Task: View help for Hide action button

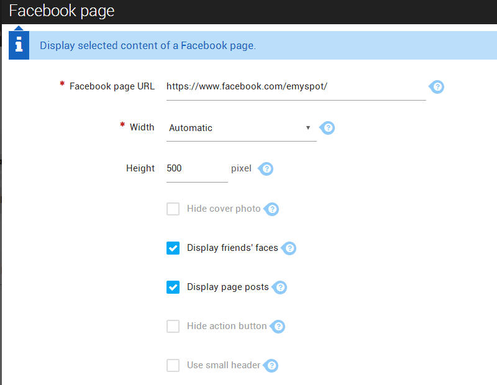Action: point(278,327)
